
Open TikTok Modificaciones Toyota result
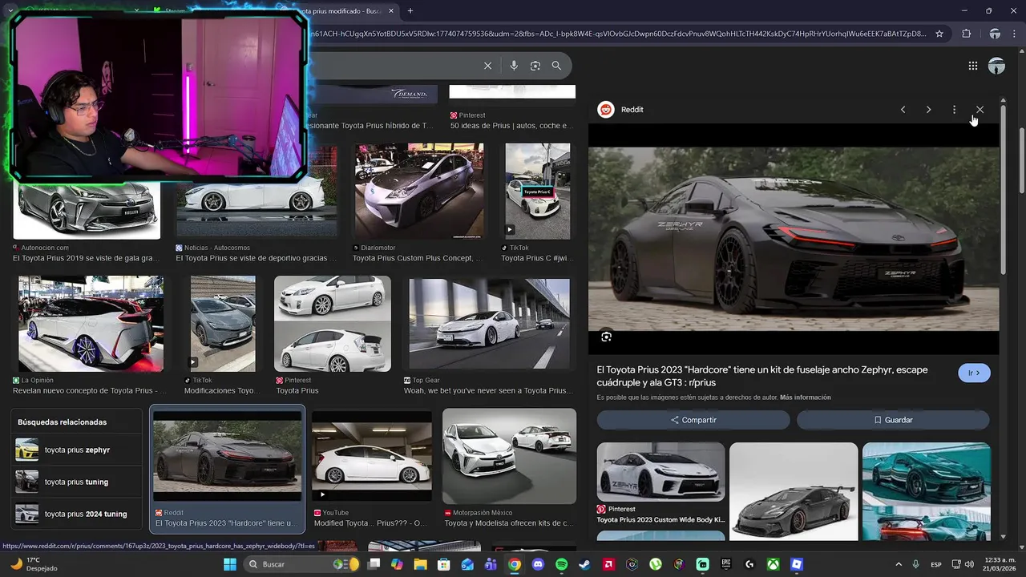pyautogui.click(x=223, y=324)
